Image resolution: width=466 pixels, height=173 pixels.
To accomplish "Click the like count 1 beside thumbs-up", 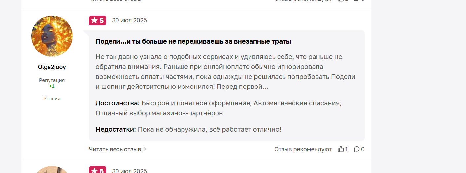I will pyautogui.click(x=346, y=149).
